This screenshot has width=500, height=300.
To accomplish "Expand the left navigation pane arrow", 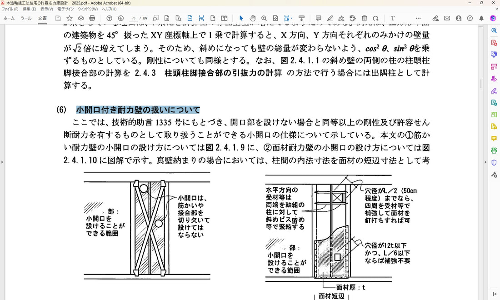I will 2,162.
